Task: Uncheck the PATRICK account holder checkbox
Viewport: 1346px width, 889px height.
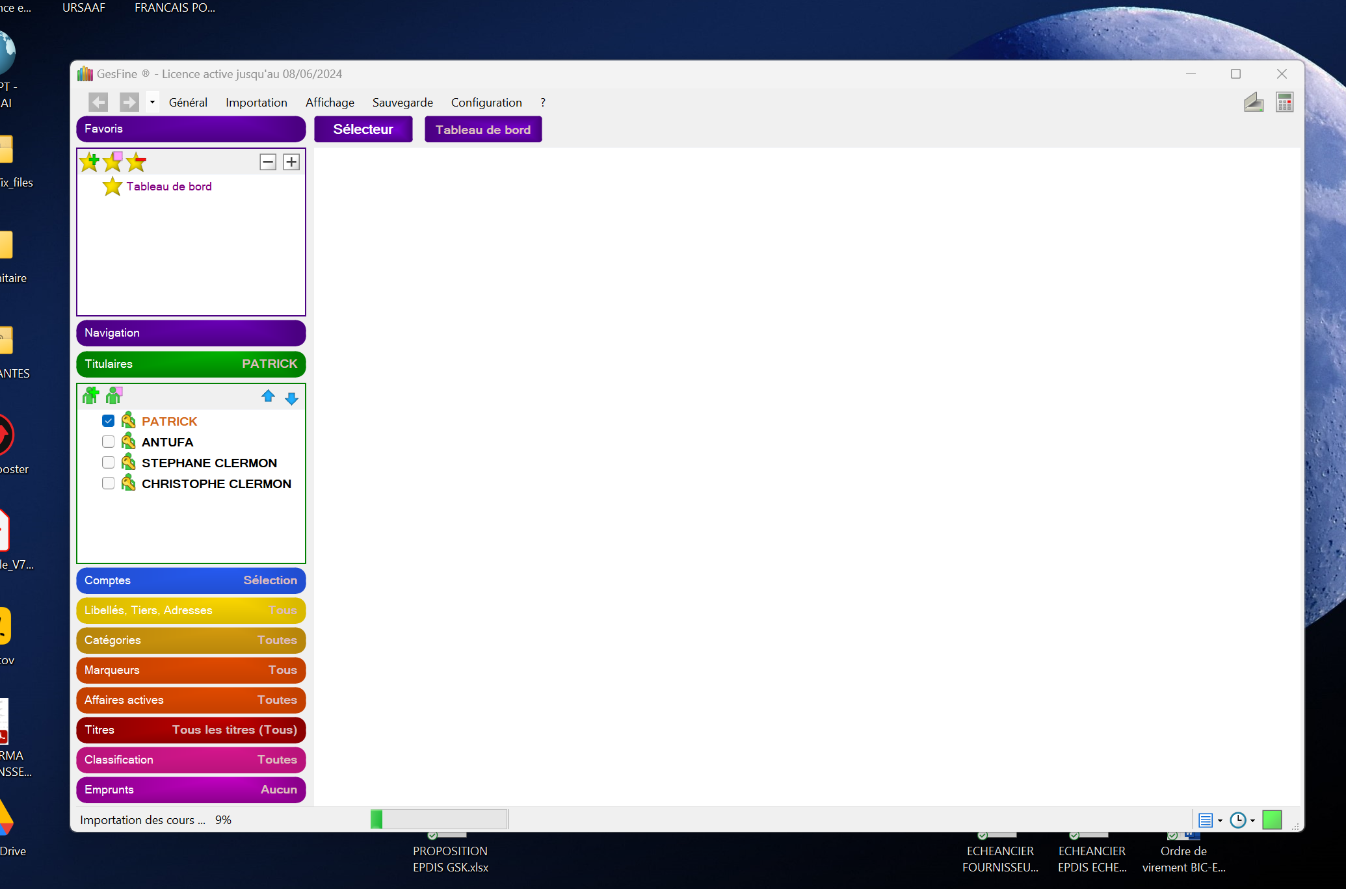Action: pos(109,421)
